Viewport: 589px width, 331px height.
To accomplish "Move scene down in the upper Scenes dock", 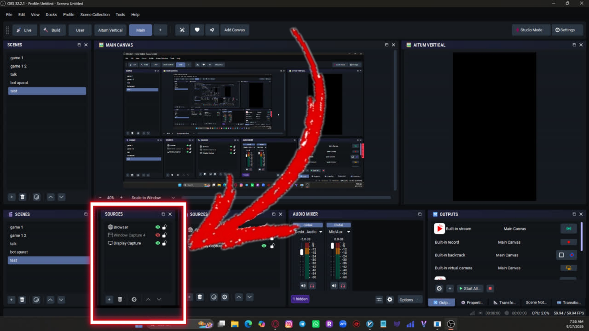I will (61, 197).
